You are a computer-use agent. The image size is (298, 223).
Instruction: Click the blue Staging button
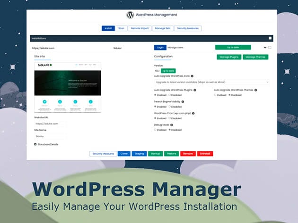click(140, 154)
